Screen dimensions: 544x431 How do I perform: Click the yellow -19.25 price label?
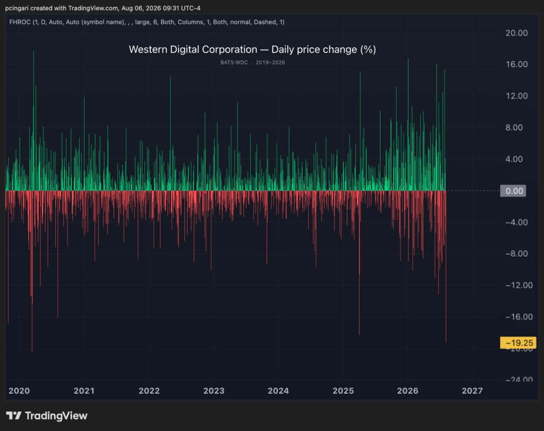pyautogui.click(x=518, y=343)
